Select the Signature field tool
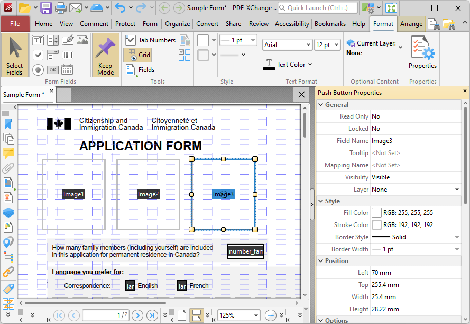Viewport: 470px width, 324px height. [68, 40]
